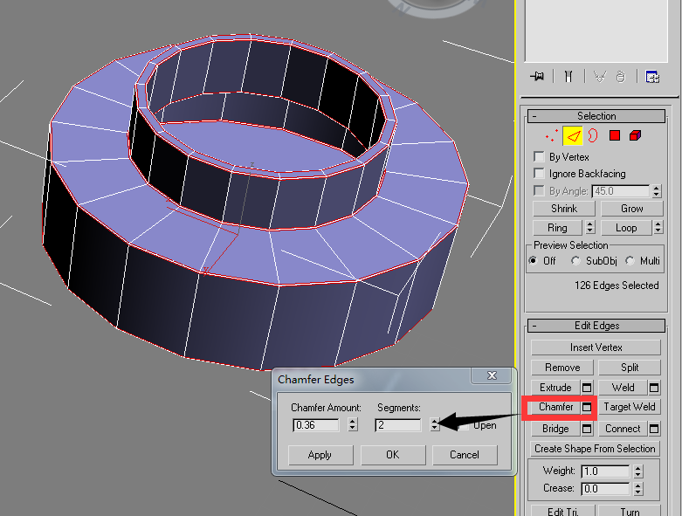This screenshot has width=682, height=516.
Task: Collapse the Edit Edges rollout
Action: tap(596, 326)
